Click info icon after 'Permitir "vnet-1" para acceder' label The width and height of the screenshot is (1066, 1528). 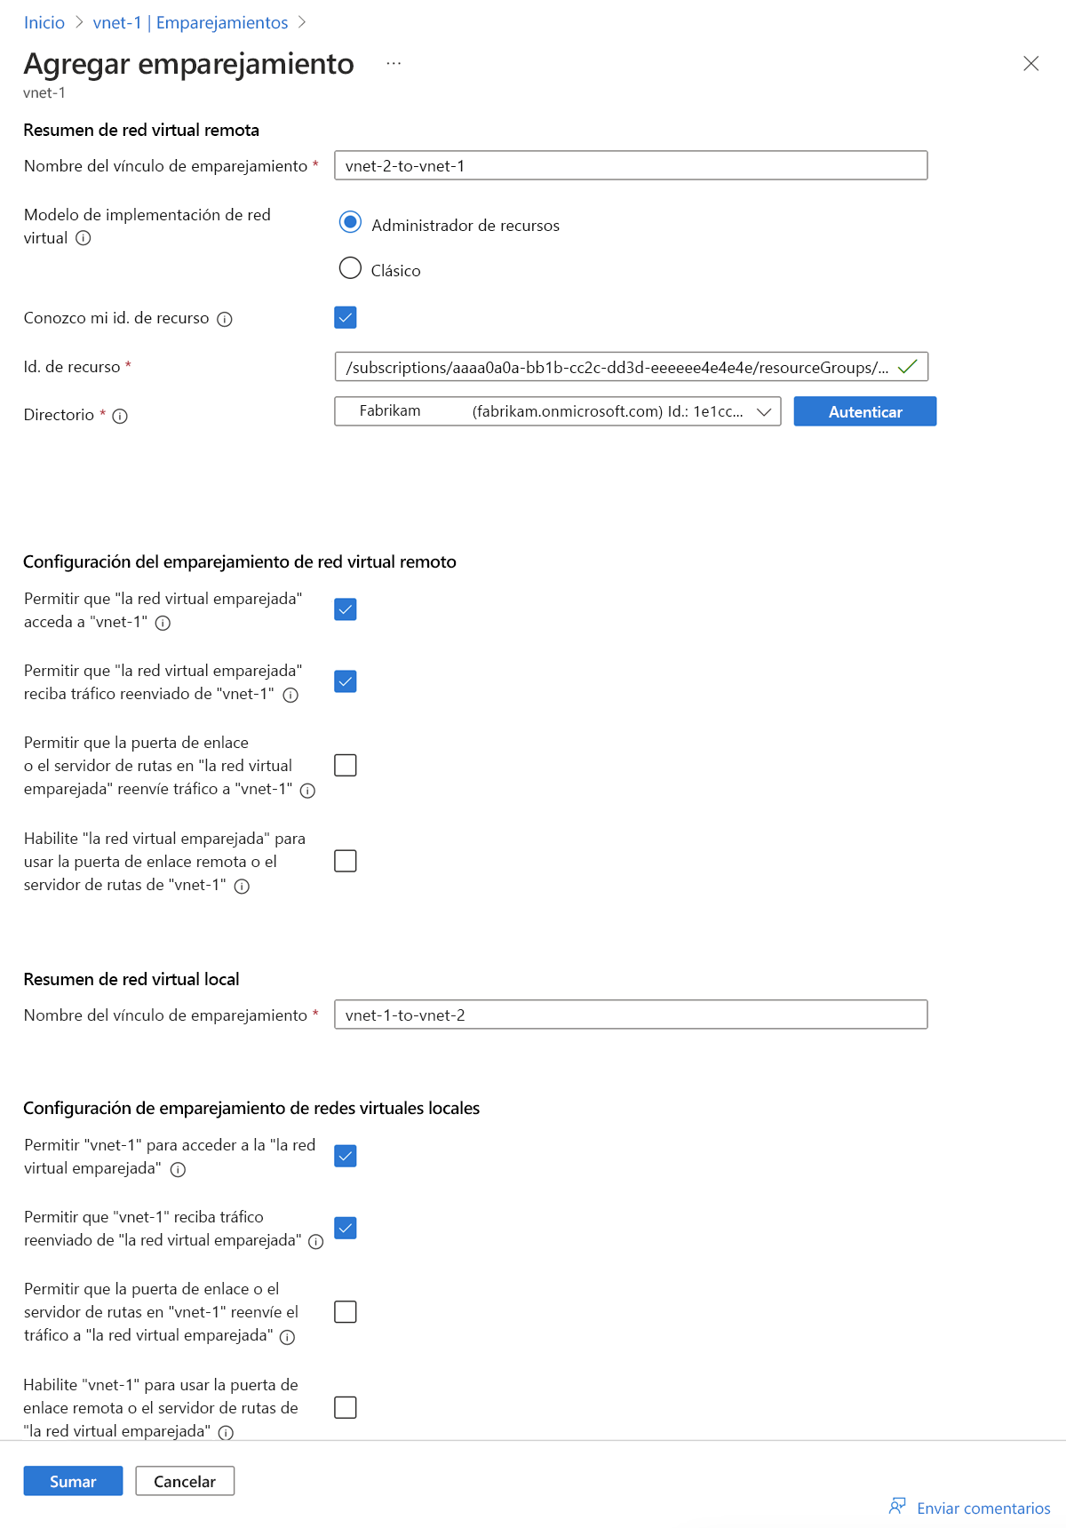(x=178, y=1169)
